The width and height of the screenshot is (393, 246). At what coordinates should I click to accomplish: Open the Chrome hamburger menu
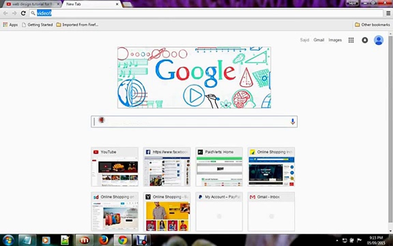click(388, 13)
